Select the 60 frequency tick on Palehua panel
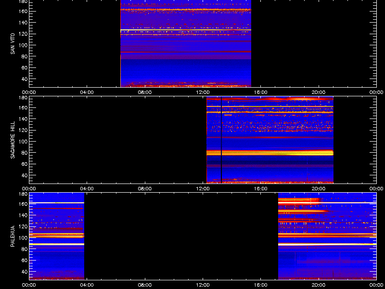This screenshot has width=385, height=289. point(25,261)
